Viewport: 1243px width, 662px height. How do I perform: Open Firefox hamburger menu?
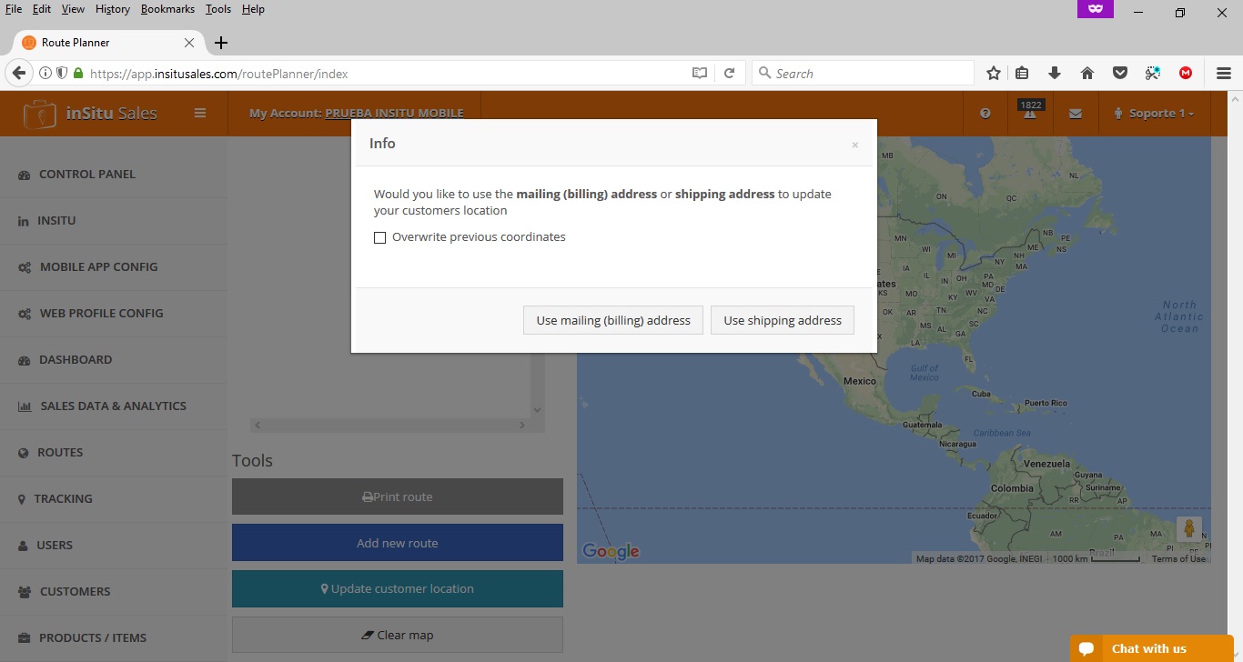(1223, 74)
